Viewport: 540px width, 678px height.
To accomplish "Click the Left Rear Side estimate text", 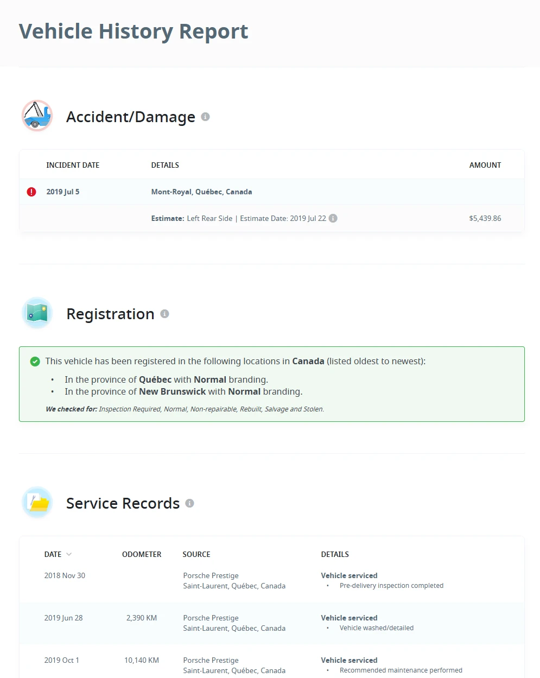I will pyautogui.click(x=209, y=218).
